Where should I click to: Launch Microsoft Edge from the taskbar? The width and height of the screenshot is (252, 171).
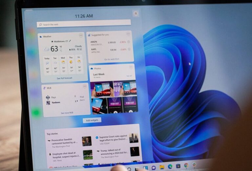pyautogui.click(x=170, y=166)
